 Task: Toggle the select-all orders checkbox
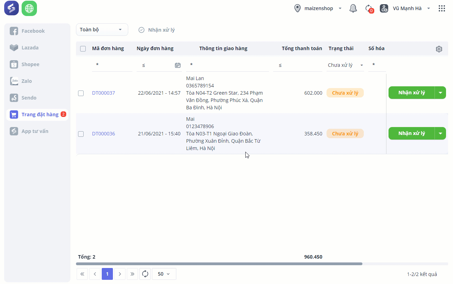coord(83,49)
